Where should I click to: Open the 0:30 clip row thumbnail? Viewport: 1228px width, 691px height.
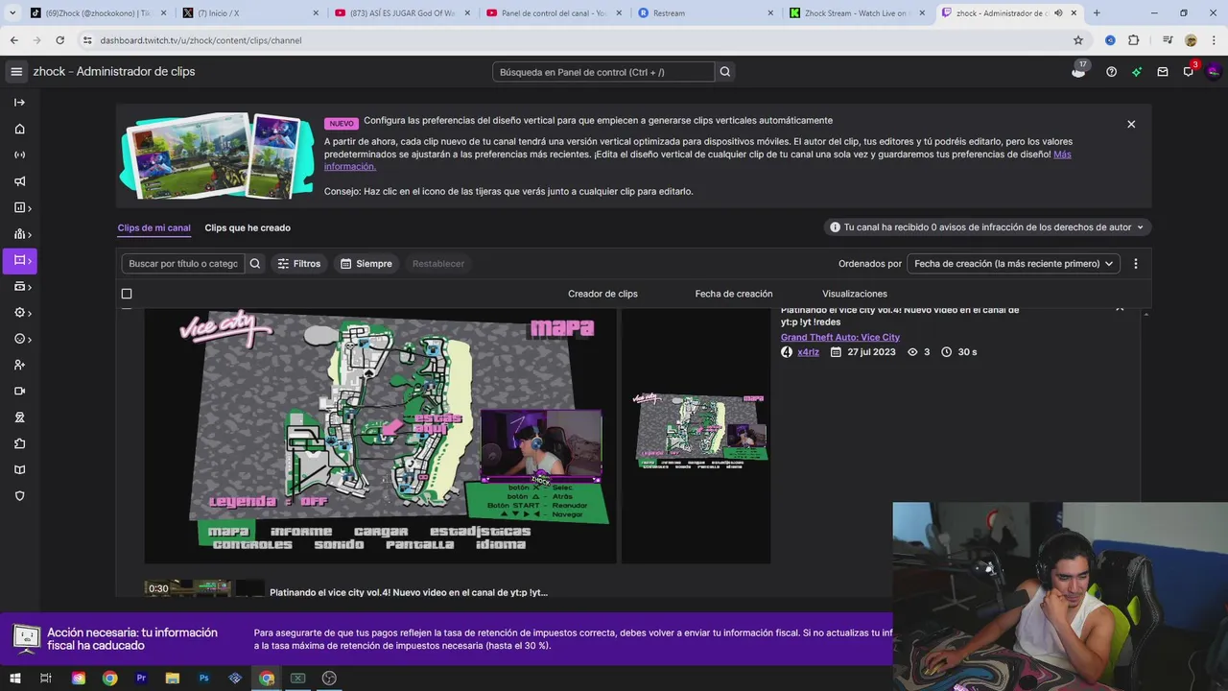(187, 587)
